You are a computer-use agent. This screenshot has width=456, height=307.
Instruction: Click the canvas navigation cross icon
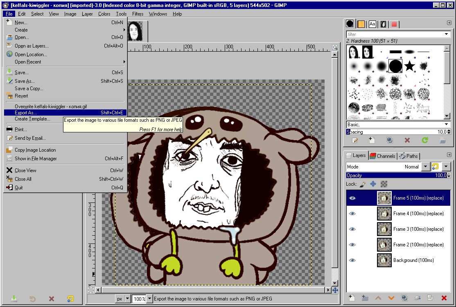coord(335,290)
